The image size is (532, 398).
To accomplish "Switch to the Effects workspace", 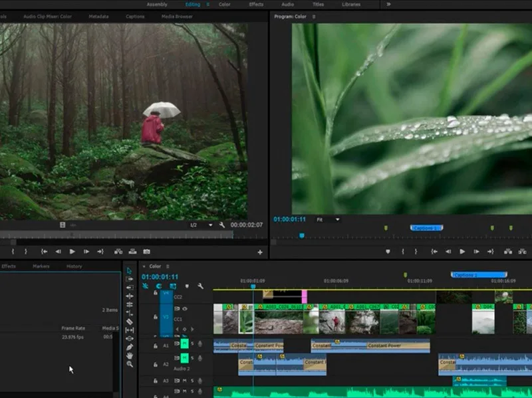I will (256, 4).
